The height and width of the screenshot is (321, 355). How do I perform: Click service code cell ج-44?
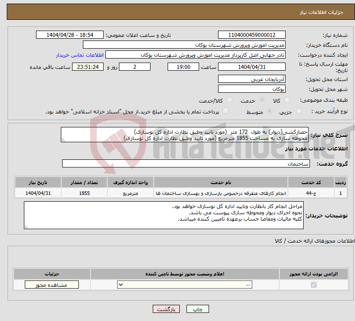coord(311,193)
